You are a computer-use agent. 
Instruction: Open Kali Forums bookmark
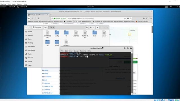point(108,21)
